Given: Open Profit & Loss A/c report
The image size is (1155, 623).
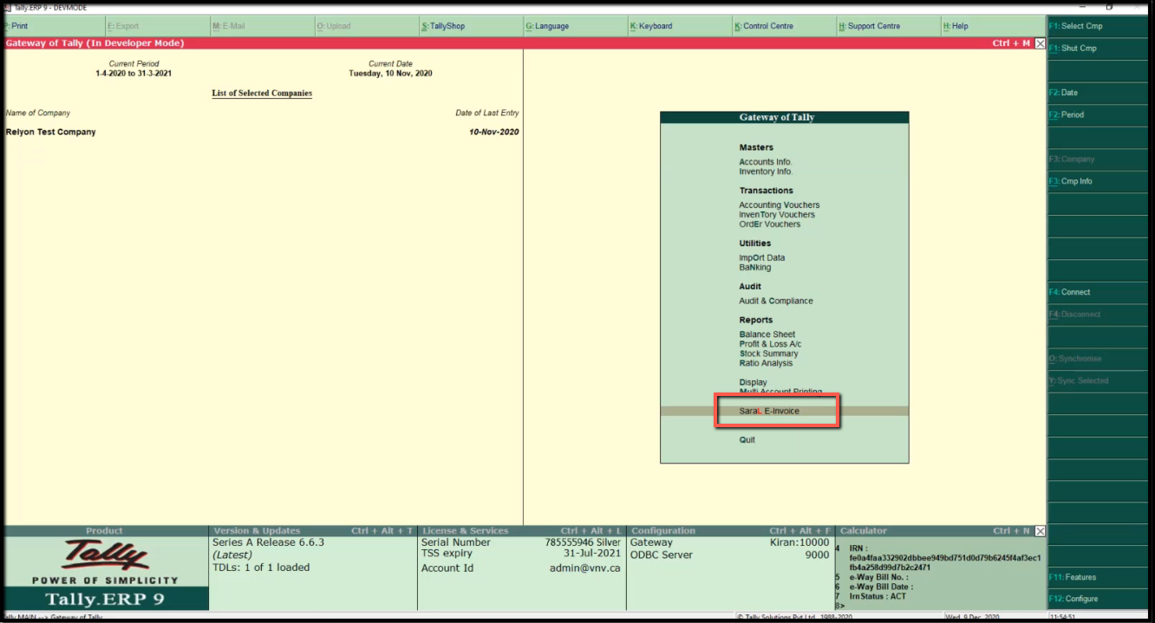Looking at the screenshot, I should tap(770, 344).
